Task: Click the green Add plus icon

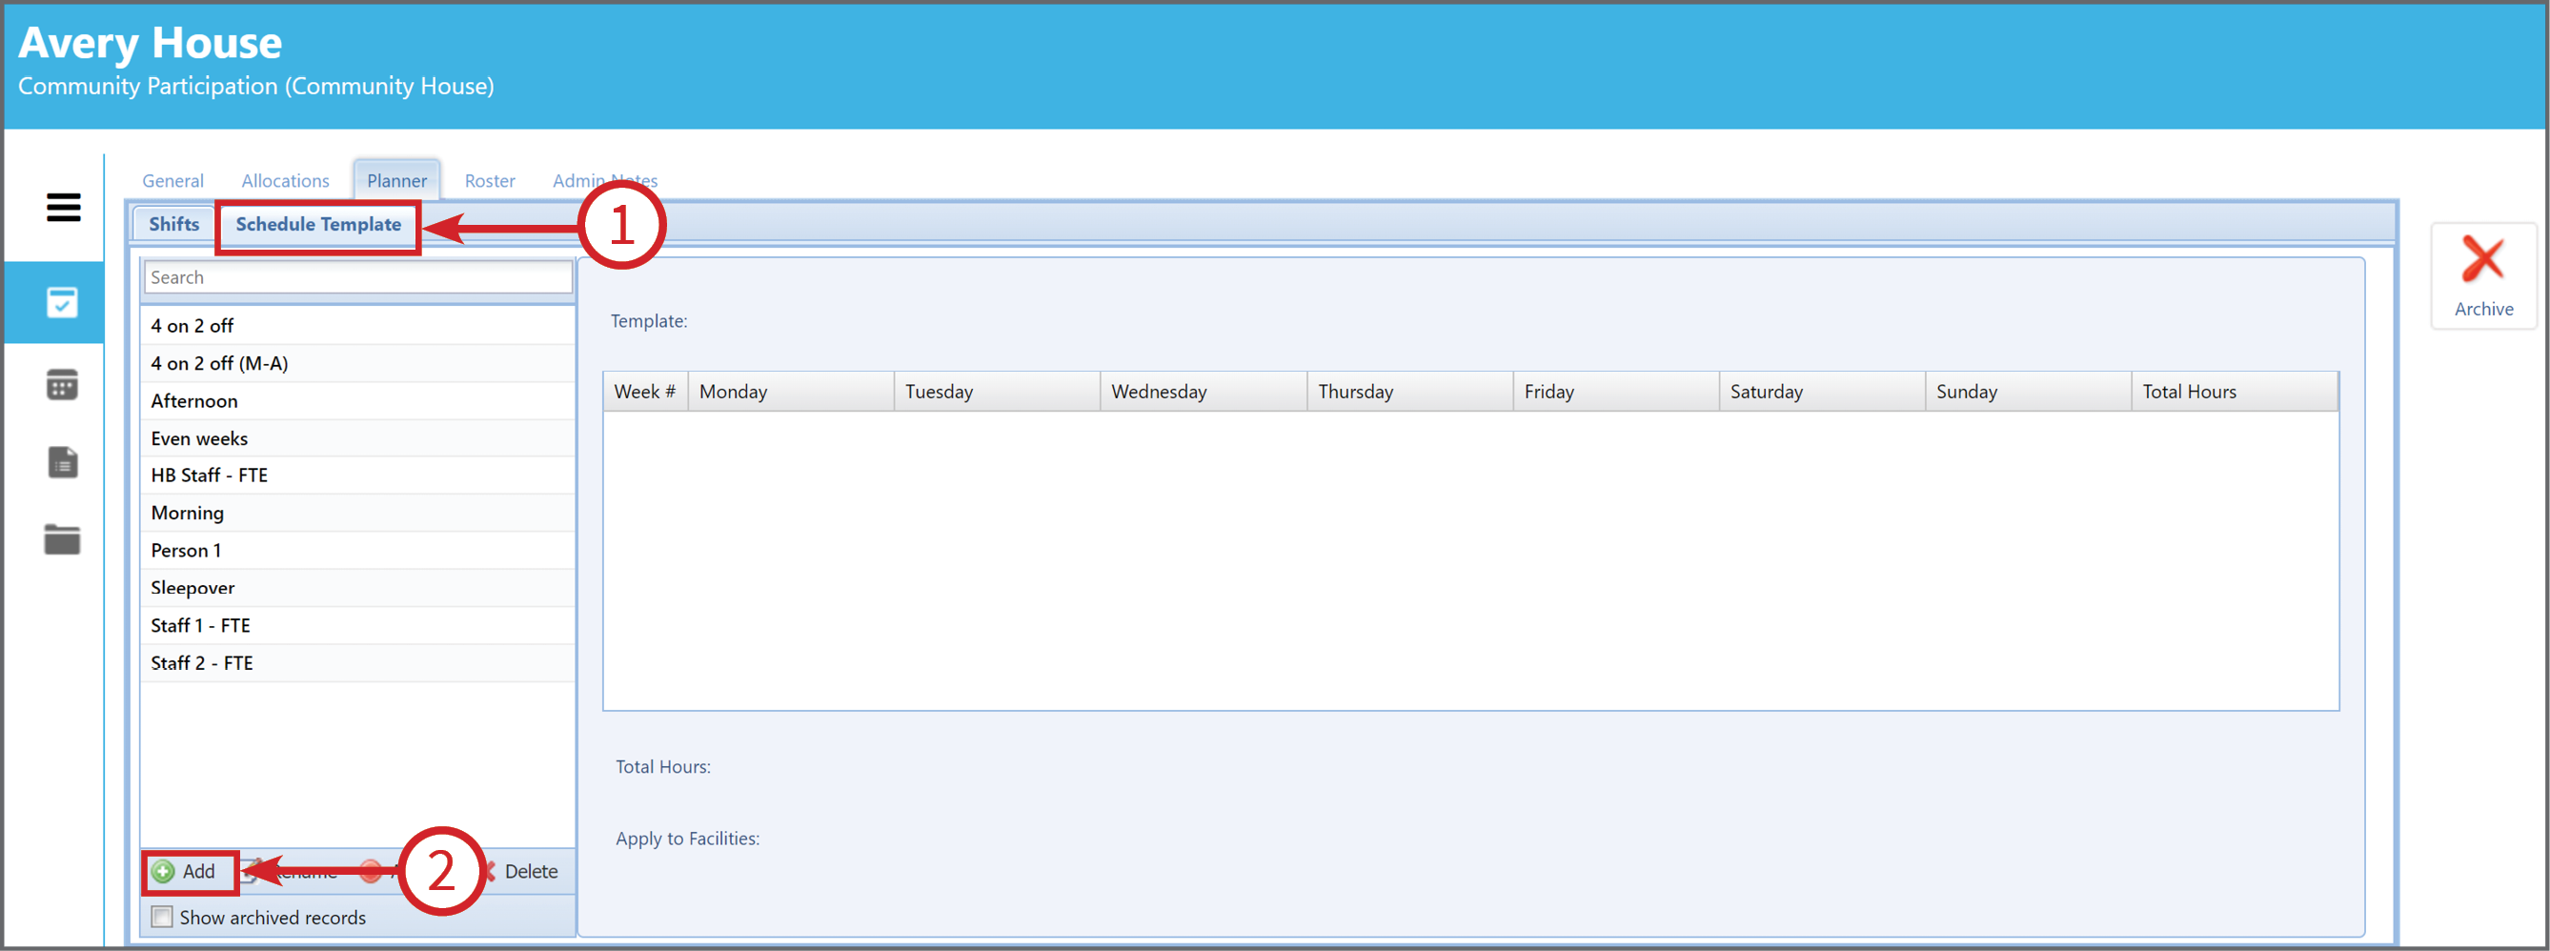Action: click(163, 872)
